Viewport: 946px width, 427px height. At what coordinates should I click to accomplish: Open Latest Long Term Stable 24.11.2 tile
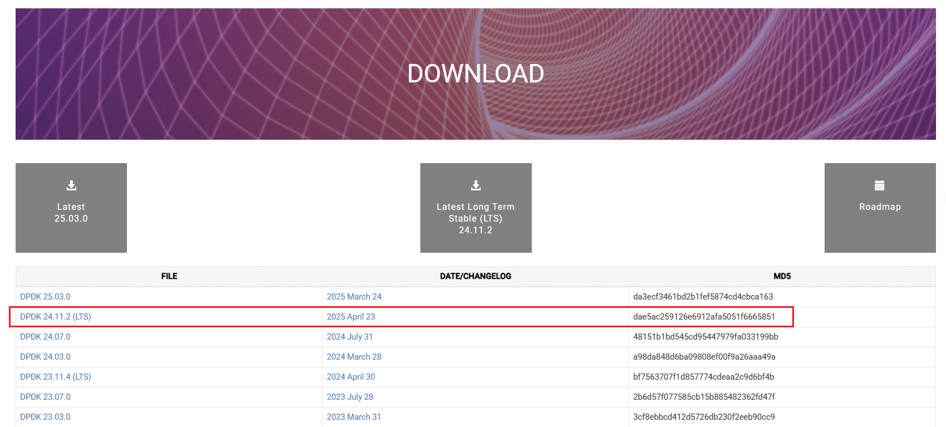pos(476,218)
